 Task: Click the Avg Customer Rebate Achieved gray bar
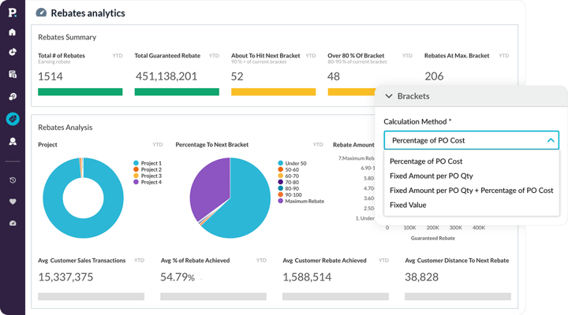[x=335, y=297]
